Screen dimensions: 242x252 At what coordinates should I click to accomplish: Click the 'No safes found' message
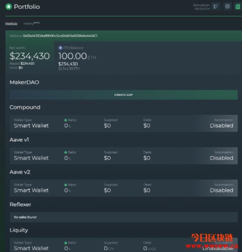[25, 217]
